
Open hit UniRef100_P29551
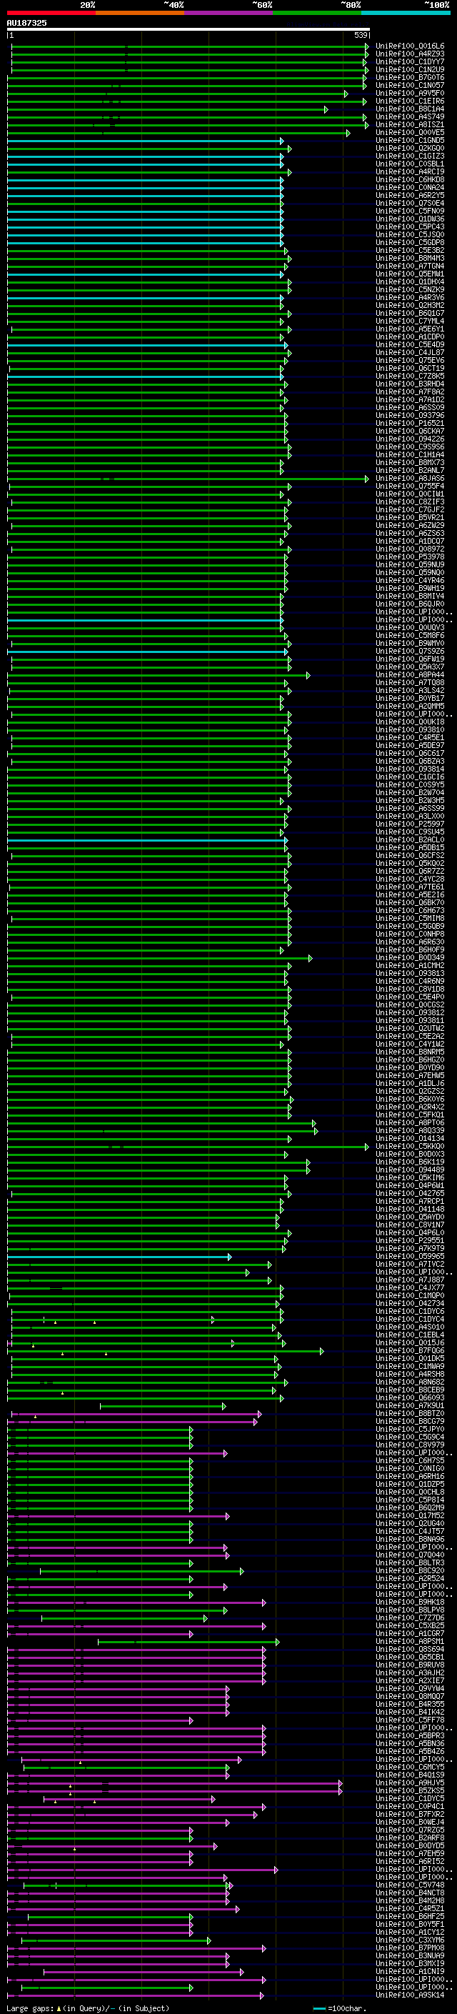tap(410, 1241)
